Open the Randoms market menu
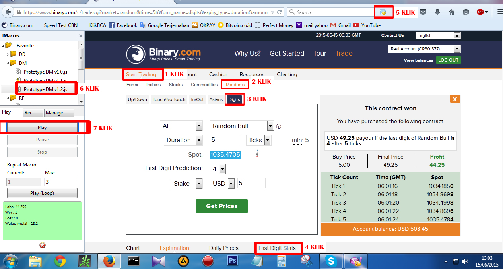Viewport: 503px width, 269px height. (235, 85)
